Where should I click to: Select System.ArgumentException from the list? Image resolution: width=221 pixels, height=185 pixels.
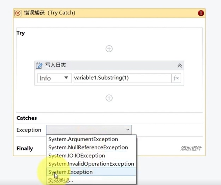(x=83, y=139)
